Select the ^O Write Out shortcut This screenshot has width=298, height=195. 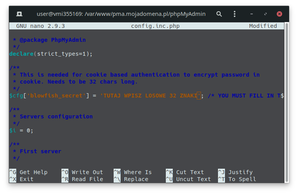tap(82, 172)
